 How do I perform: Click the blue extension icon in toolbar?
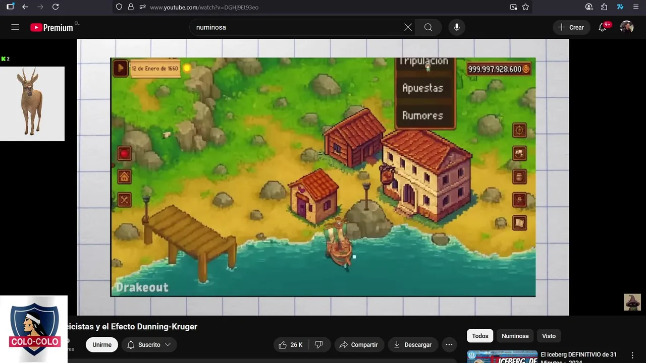pyautogui.click(x=620, y=7)
